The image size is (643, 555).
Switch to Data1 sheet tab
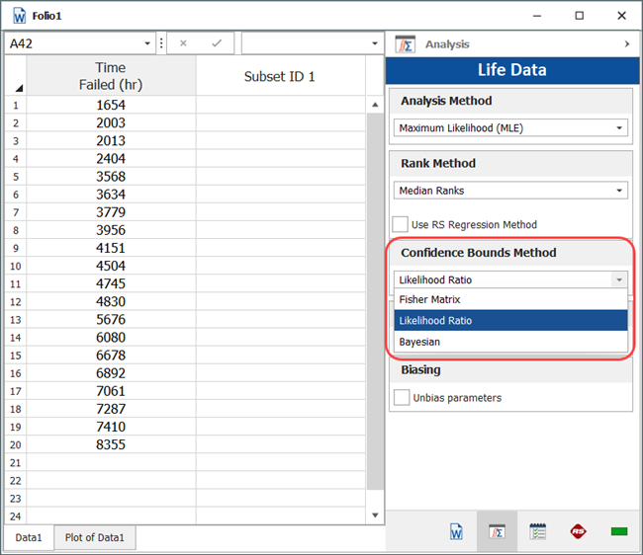pyautogui.click(x=29, y=537)
